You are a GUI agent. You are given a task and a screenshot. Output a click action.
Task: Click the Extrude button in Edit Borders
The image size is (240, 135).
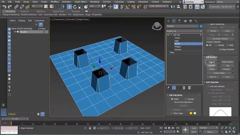point(212,62)
